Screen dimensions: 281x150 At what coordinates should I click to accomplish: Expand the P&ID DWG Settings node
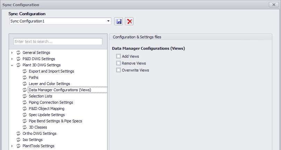(12, 59)
